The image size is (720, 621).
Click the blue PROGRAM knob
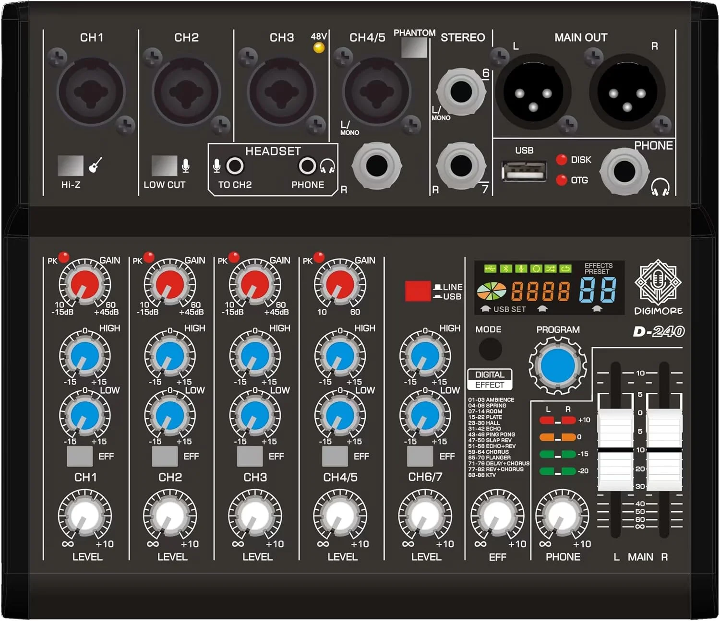pyautogui.click(x=557, y=365)
